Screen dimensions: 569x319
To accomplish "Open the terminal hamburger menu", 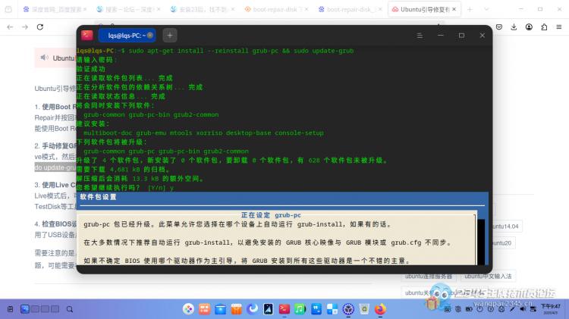I will point(420,36).
